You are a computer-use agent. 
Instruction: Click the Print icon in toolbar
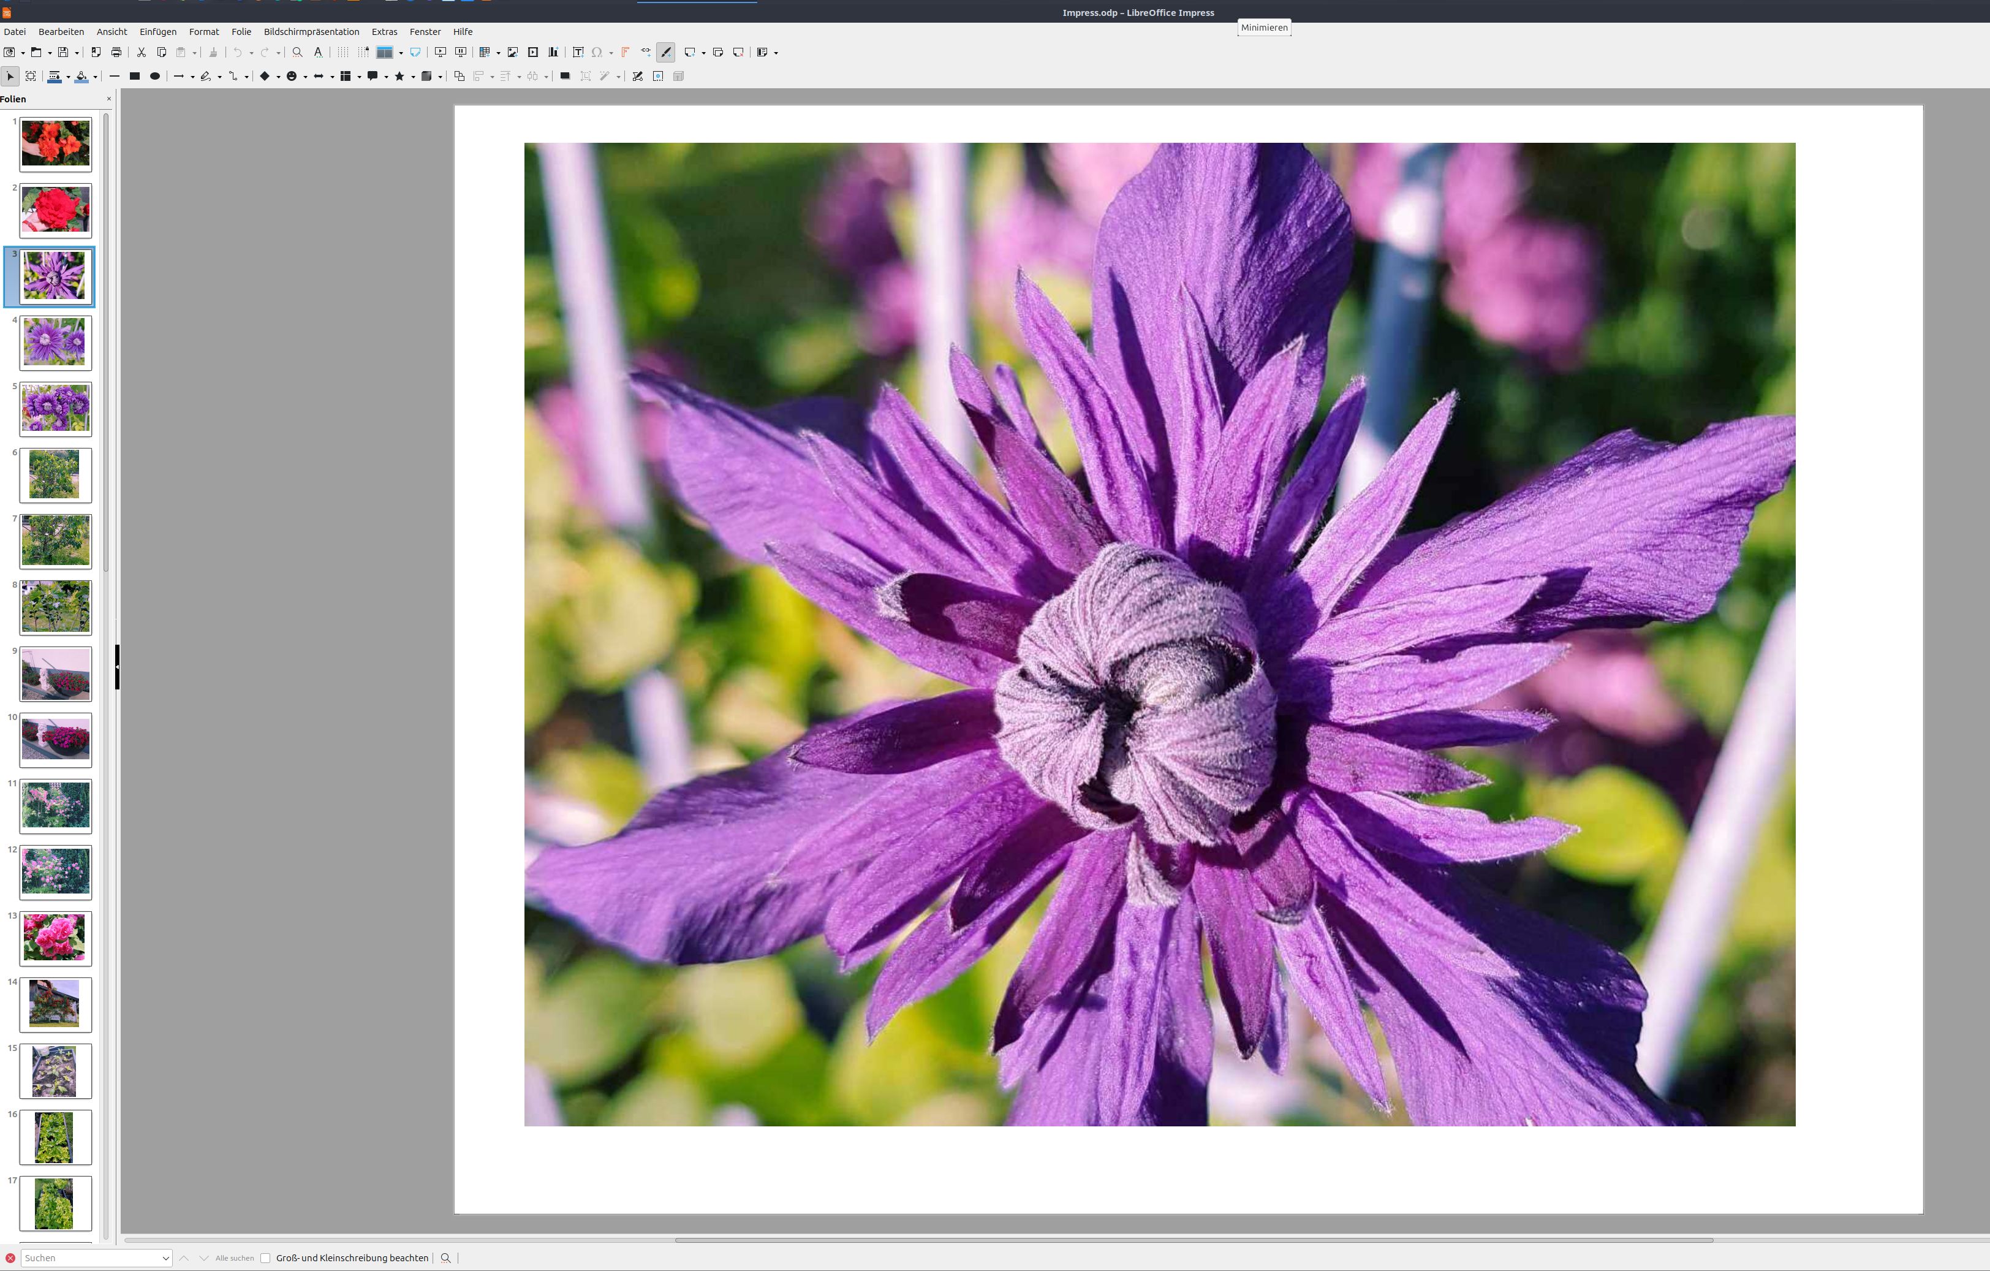[x=116, y=52]
